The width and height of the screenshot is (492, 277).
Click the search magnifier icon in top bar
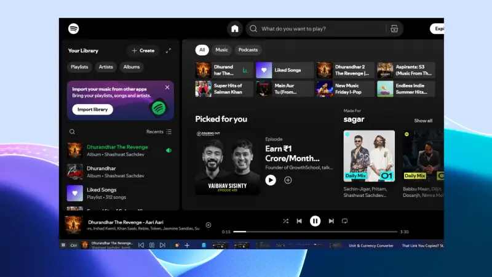[253, 29]
